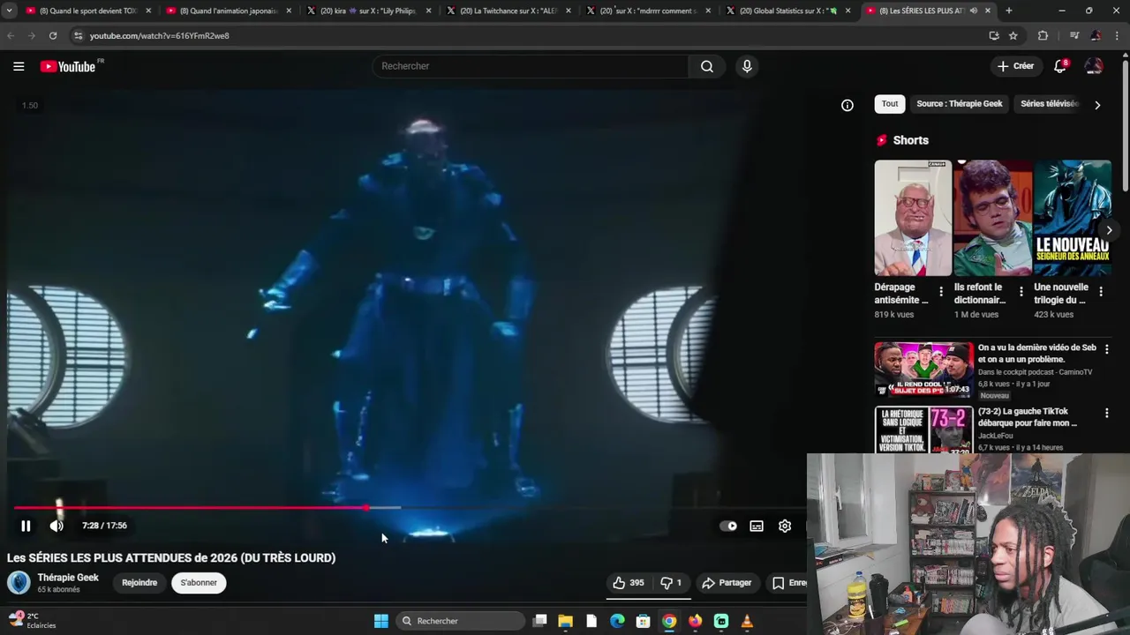Open options for Dérapage antisémite short
Screen dimensions: 1130x635
tap(941, 291)
